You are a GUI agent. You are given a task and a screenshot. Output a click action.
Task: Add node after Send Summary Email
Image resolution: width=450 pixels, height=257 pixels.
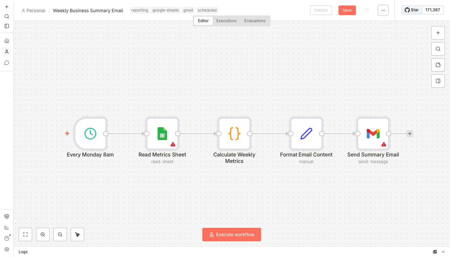coord(410,134)
